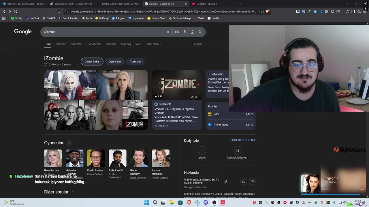
Task: Start voice search with microphone icon
Action: click(x=185, y=32)
